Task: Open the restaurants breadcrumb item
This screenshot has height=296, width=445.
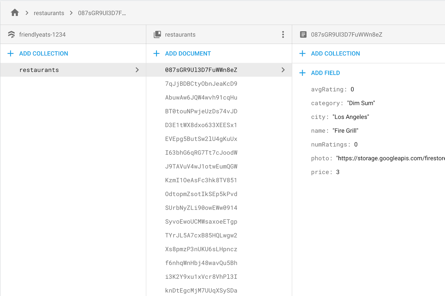Action: (49, 13)
